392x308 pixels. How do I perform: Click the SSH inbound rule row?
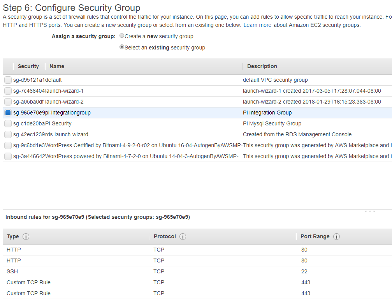pos(12,271)
